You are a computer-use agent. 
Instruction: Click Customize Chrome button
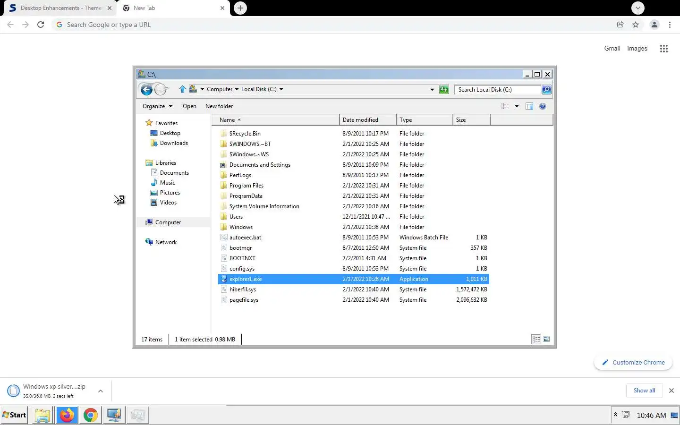click(x=633, y=363)
